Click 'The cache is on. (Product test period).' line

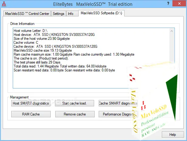point(41,58)
